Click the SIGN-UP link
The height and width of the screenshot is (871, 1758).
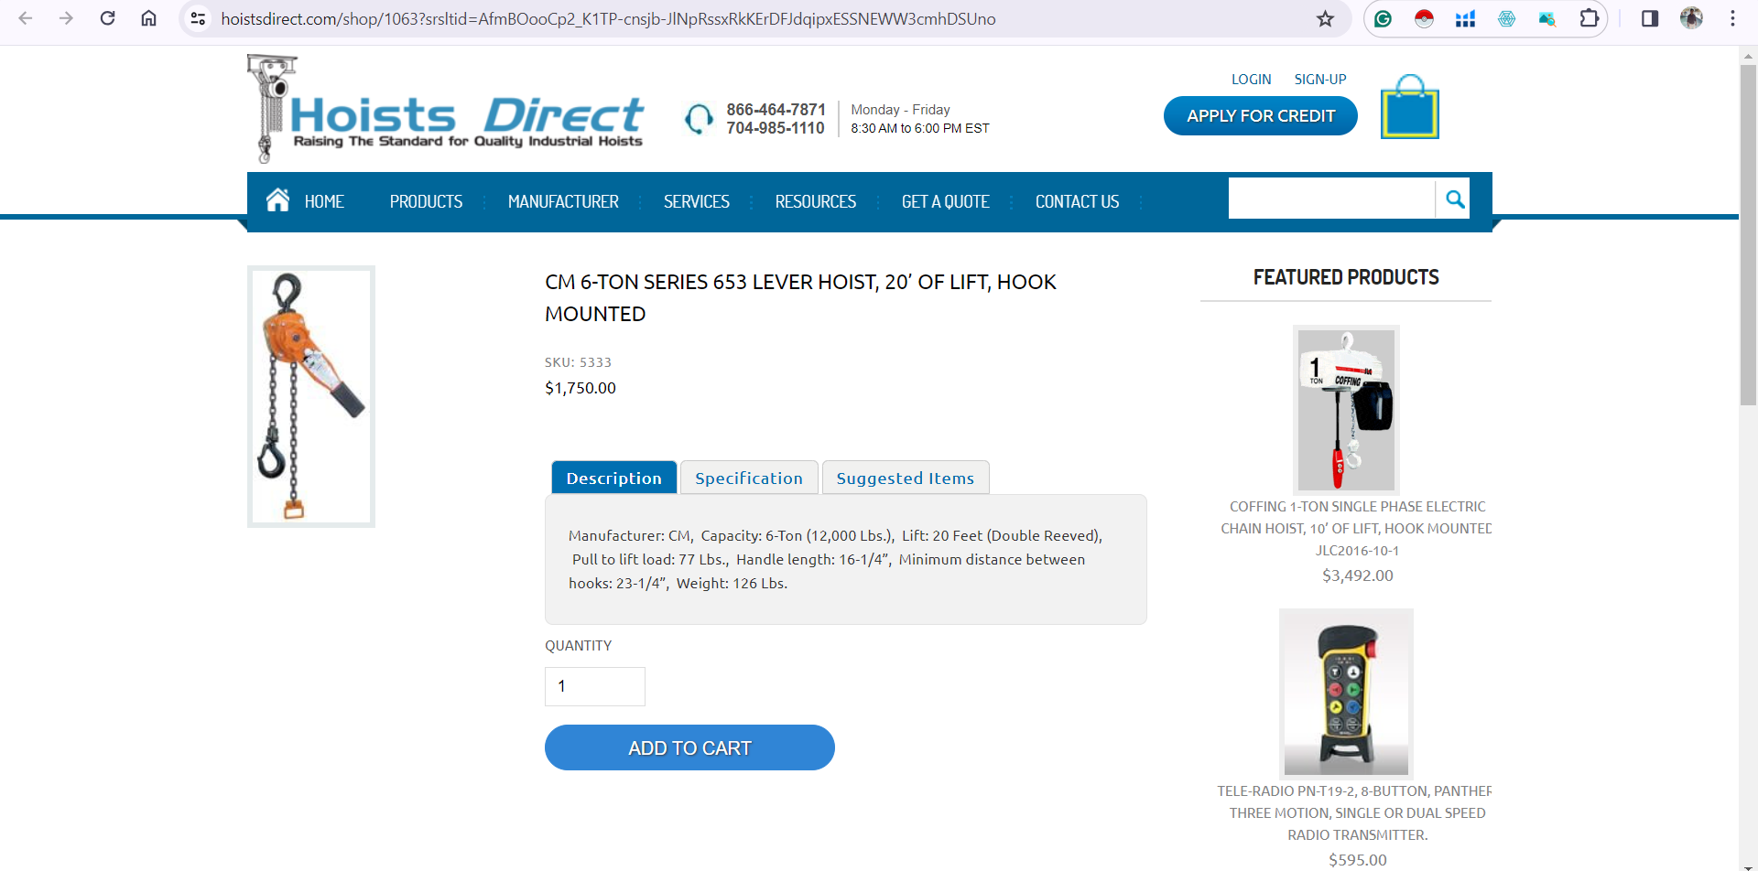pyautogui.click(x=1320, y=80)
